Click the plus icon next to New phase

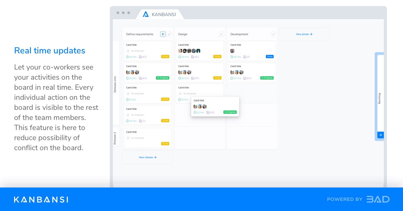(311, 34)
